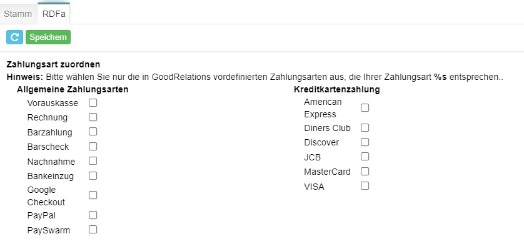Enable the PaySwarm checkbox
The image size is (524, 244).
tap(93, 230)
